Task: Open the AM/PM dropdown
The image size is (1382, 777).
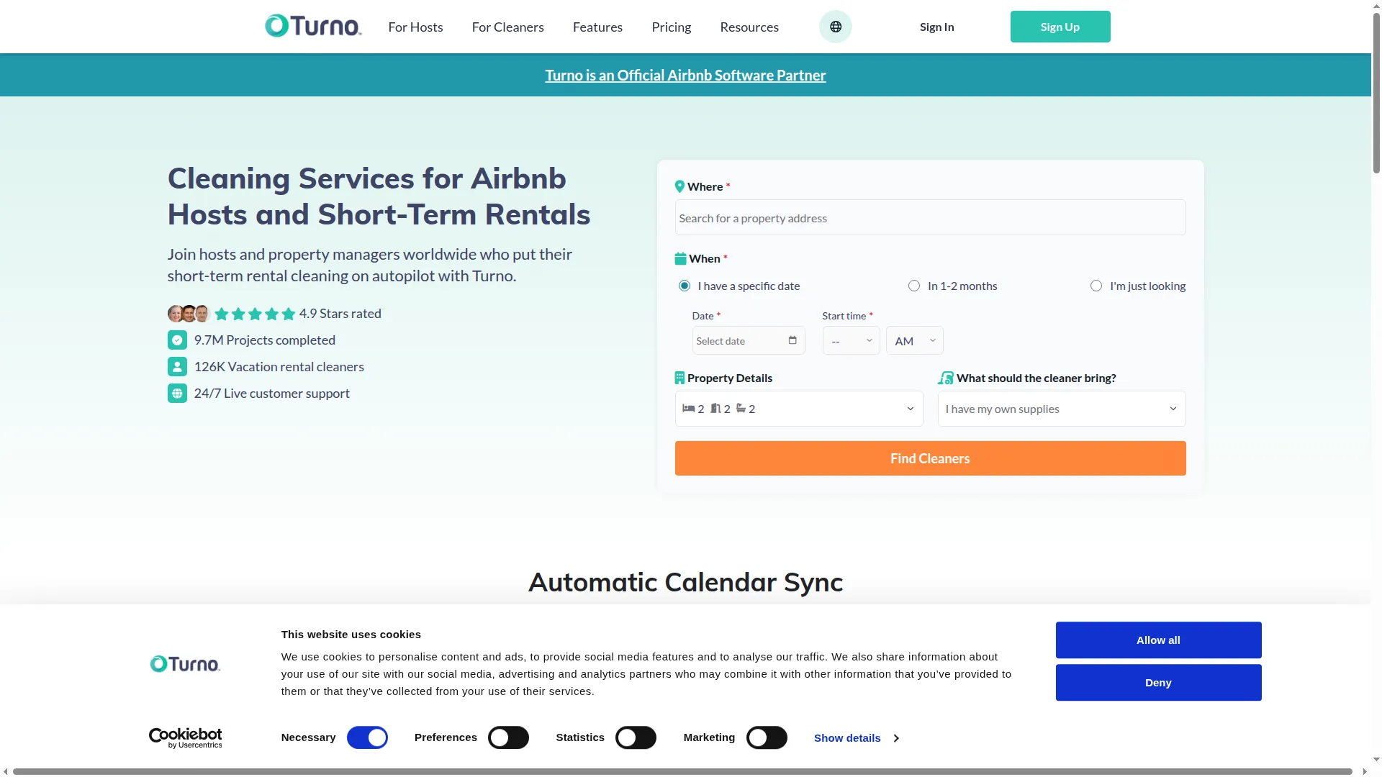Action: (x=914, y=340)
